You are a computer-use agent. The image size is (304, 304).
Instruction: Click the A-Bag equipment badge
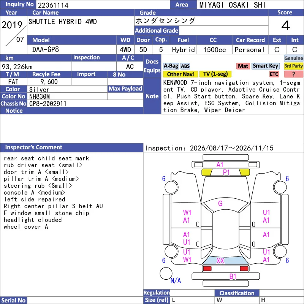[x=171, y=66]
